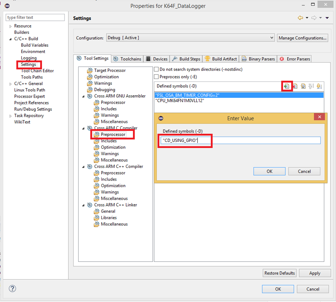The width and height of the screenshot is (336, 302).
Task: Open the Build Steps tab
Action: 186,59
